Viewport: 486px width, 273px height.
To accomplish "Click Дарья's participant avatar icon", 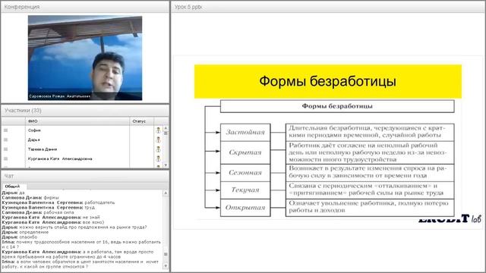I will tap(159, 140).
